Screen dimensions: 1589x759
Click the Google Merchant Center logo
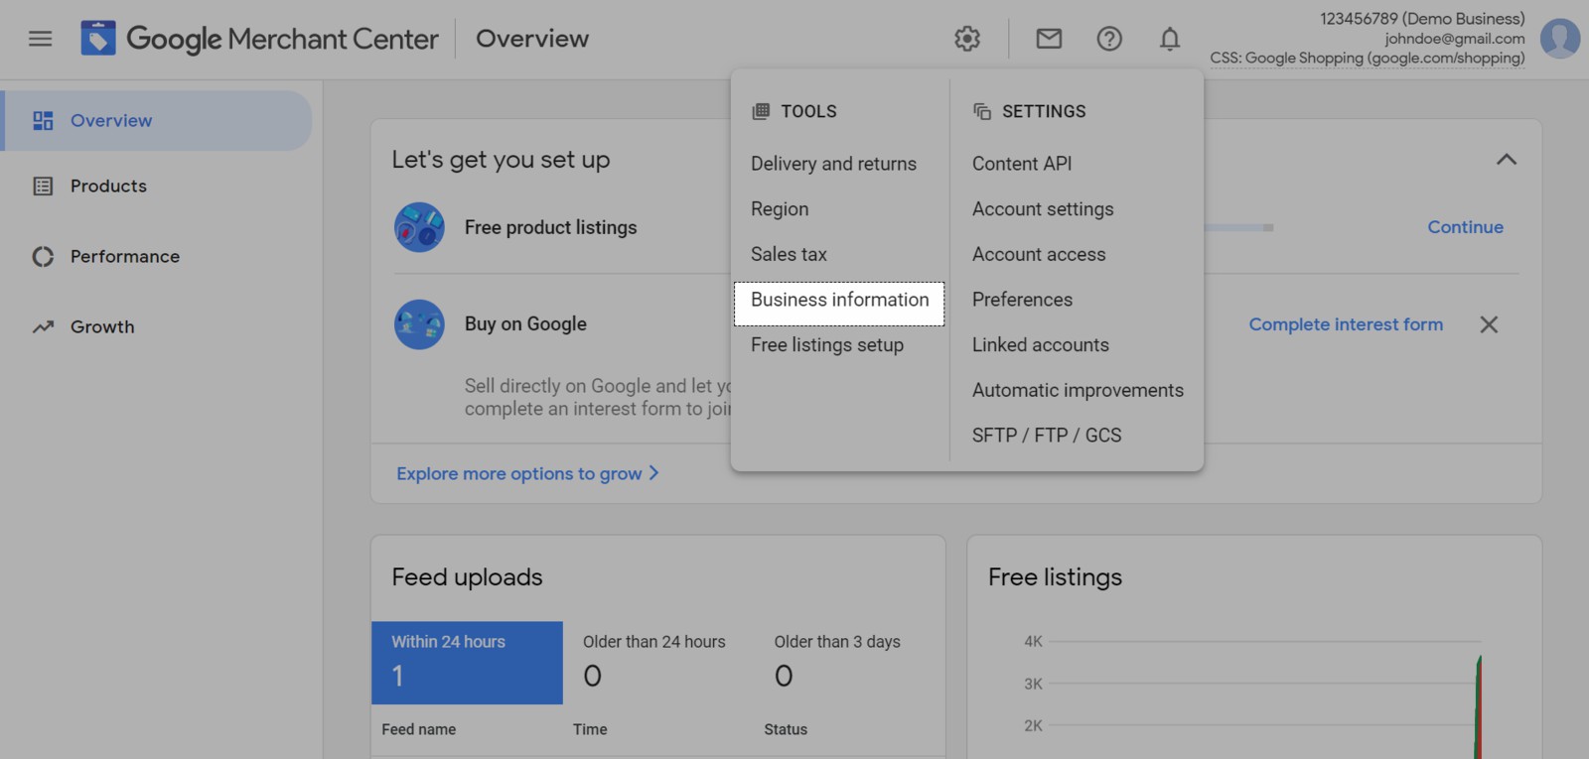[x=98, y=39]
